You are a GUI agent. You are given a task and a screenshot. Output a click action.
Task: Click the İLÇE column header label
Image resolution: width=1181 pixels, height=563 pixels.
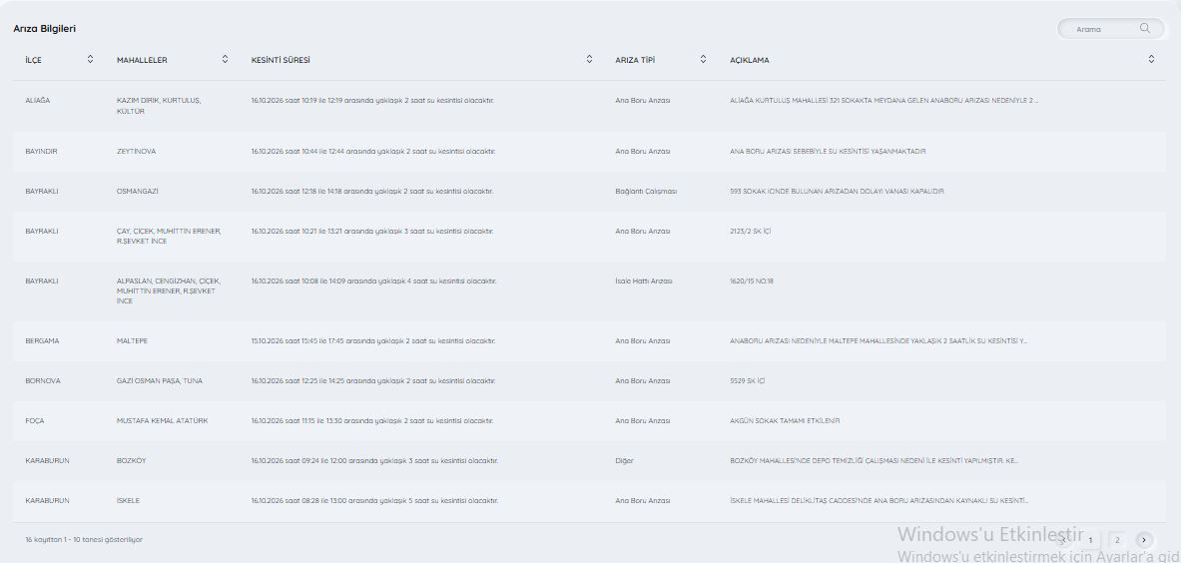(33, 60)
